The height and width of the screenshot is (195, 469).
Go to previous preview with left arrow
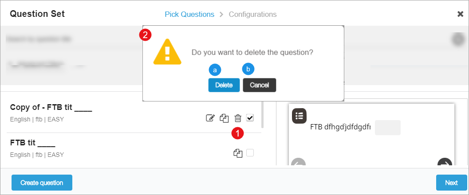tap(299, 164)
